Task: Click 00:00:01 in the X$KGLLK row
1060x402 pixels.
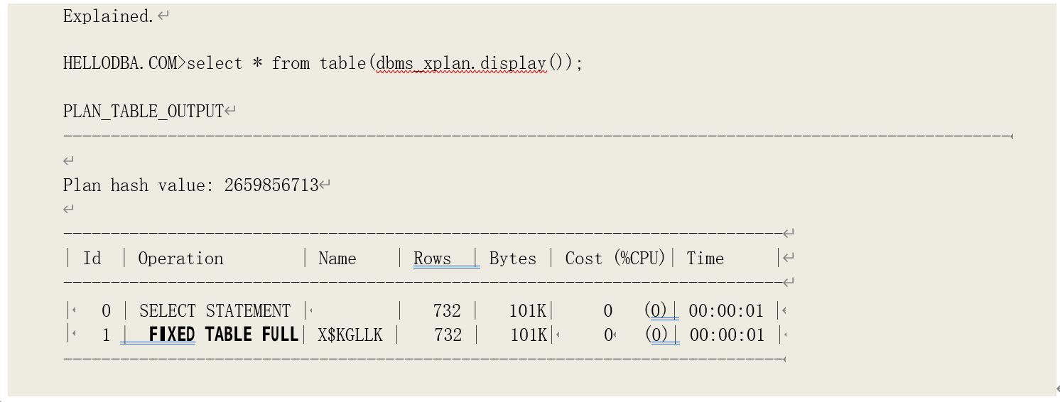Action: (726, 335)
